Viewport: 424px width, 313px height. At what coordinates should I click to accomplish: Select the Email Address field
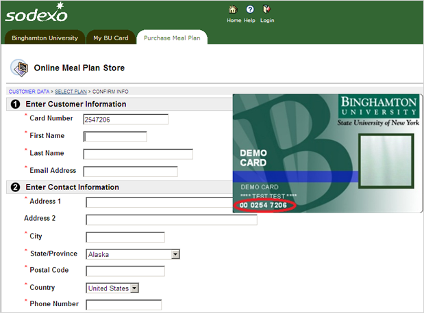[131, 172]
